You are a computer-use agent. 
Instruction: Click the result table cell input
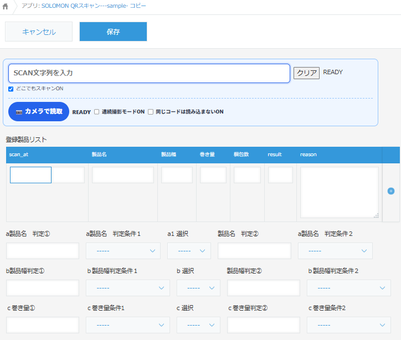click(x=281, y=175)
